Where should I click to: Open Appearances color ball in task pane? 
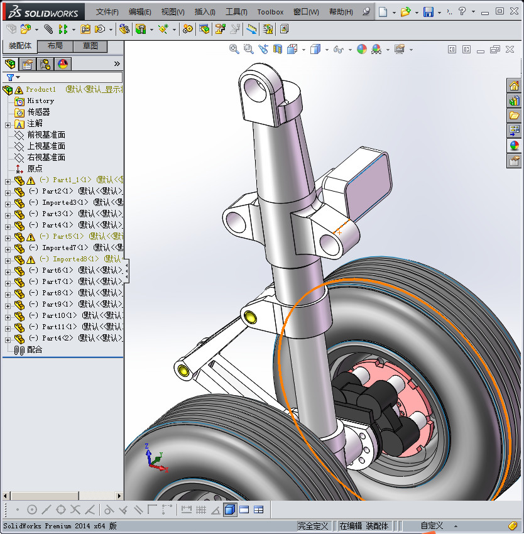coord(514,146)
